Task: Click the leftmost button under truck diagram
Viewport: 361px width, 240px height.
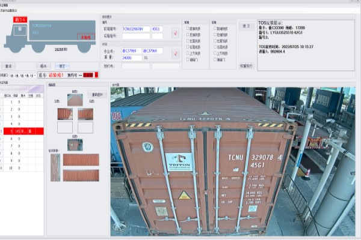Action: [9, 65]
